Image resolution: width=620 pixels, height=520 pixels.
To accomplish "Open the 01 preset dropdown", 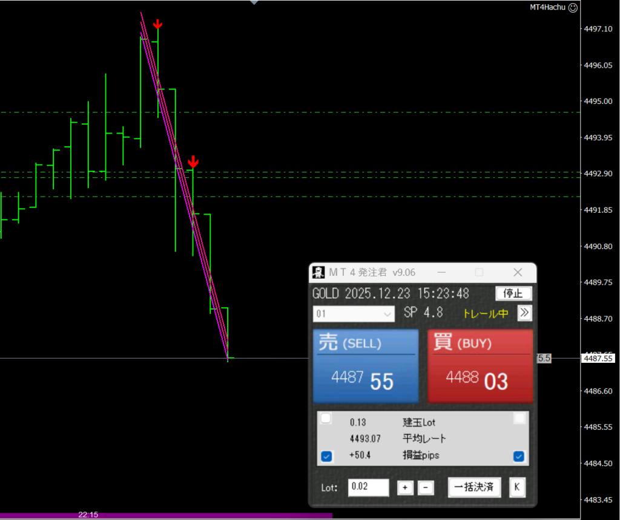I will [354, 314].
